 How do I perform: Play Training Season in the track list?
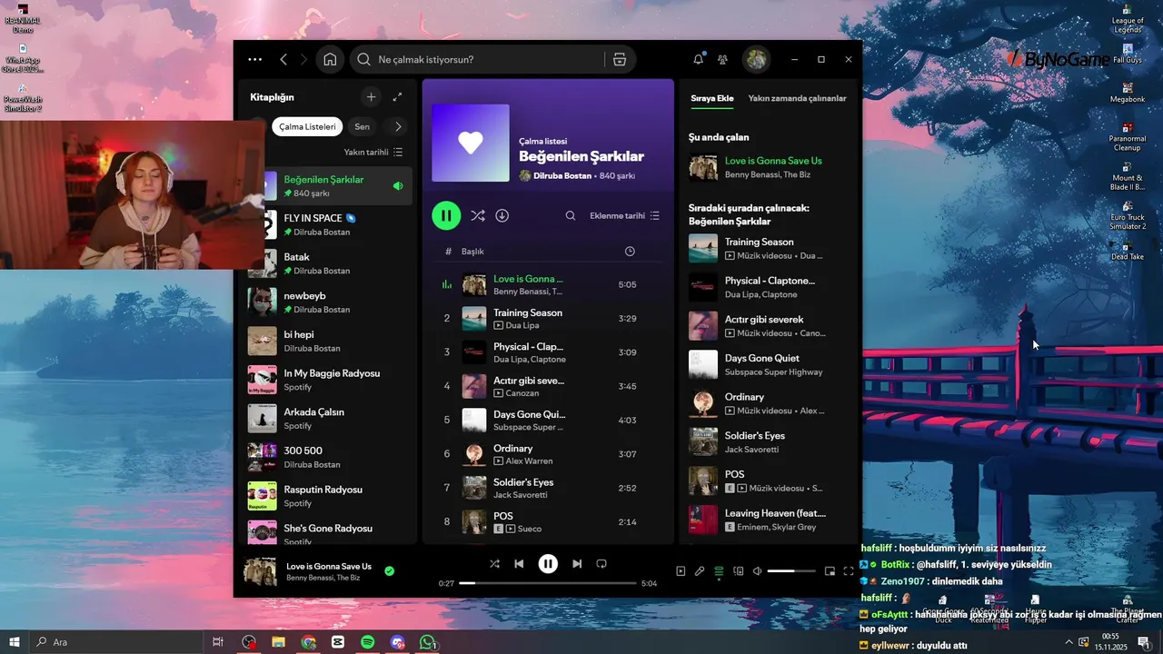click(x=549, y=318)
